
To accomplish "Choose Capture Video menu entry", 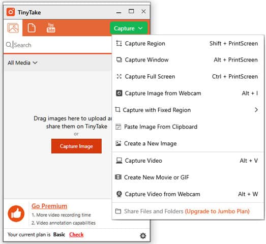I will [x=188, y=161].
